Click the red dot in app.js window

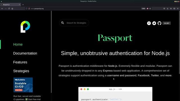point(81,89)
